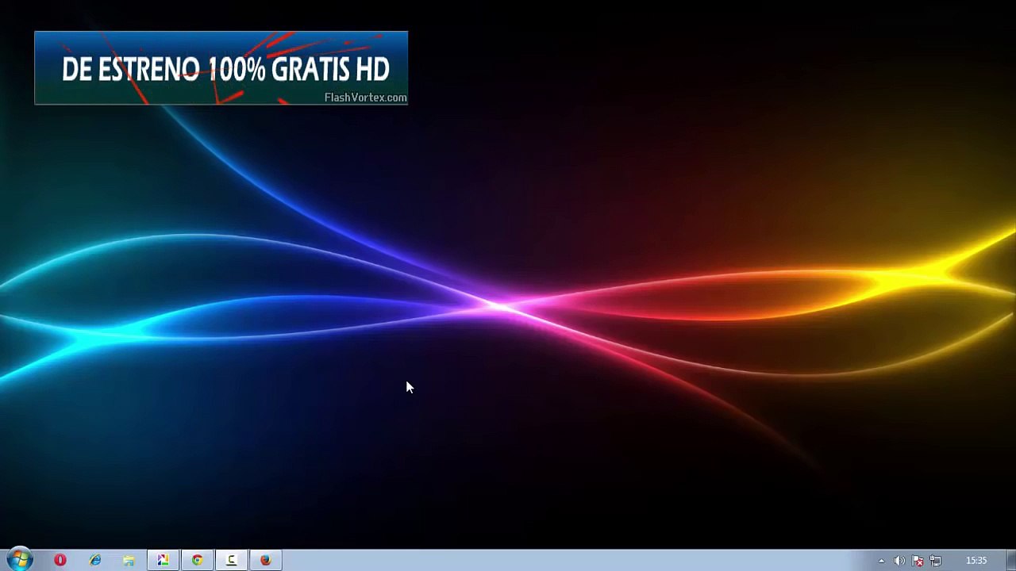Screen dimensions: 1016x571
Task: Launch Opera from the taskbar
Action: (60, 560)
